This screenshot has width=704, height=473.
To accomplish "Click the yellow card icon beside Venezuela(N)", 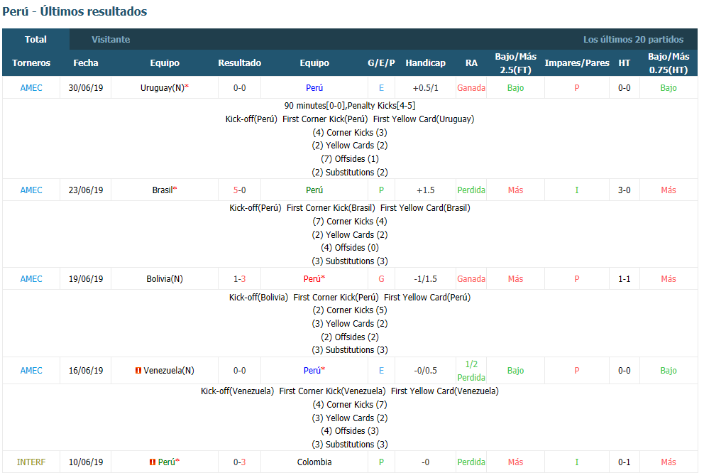I will click(138, 371).
